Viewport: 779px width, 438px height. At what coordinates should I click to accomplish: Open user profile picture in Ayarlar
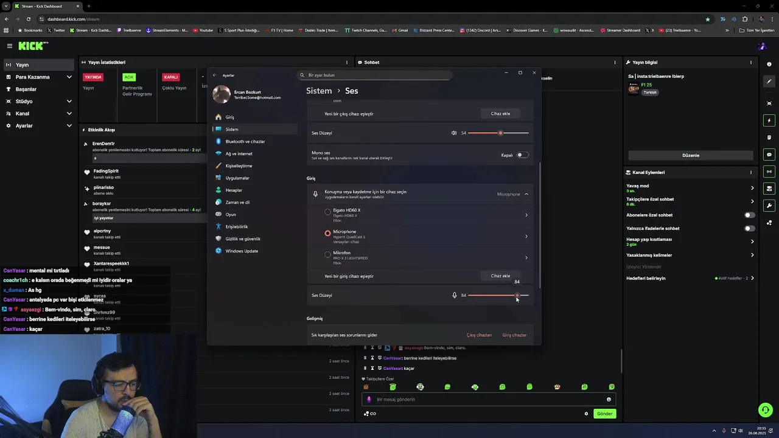pyautogui.click(x=222, y=94)
